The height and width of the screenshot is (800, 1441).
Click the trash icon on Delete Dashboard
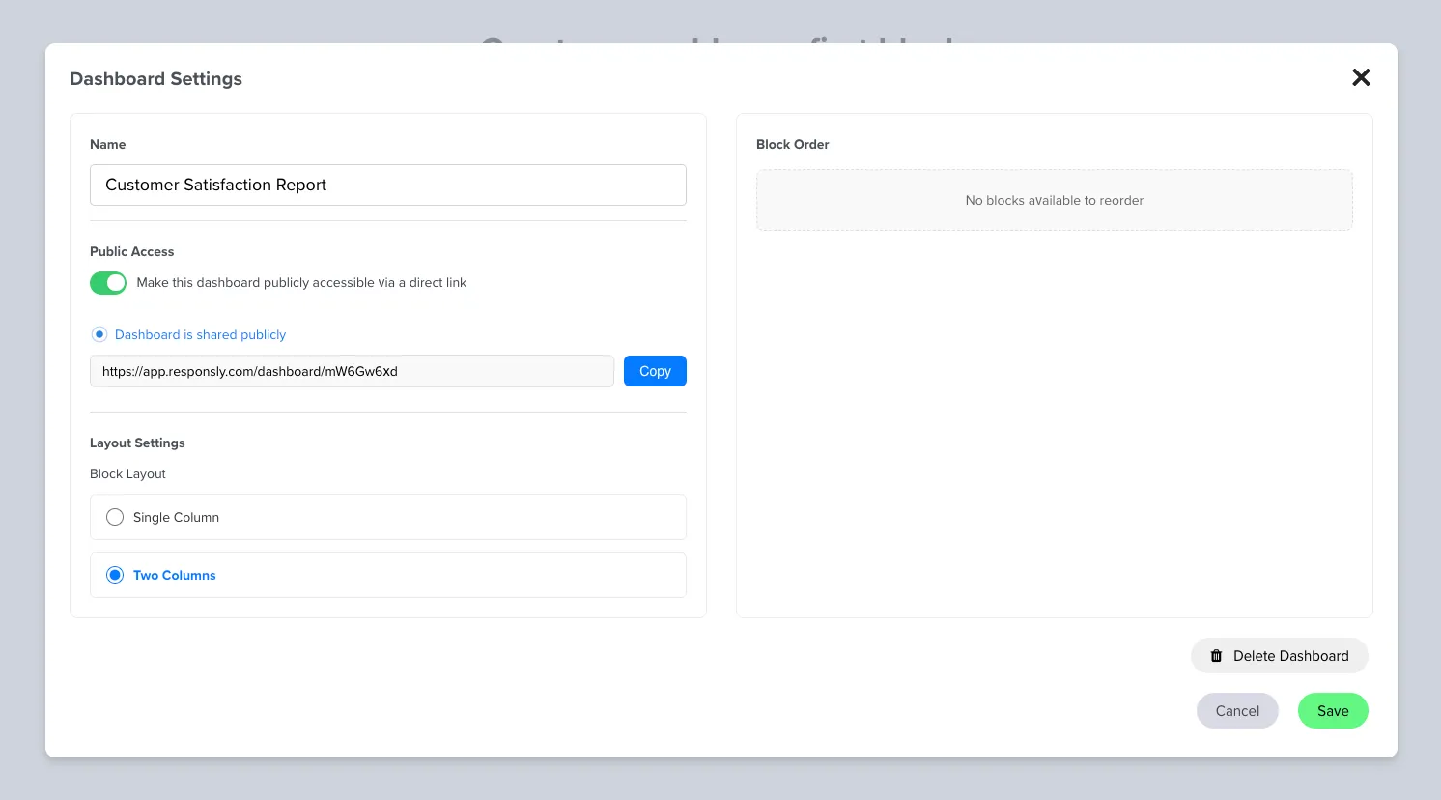point(1216,655)
